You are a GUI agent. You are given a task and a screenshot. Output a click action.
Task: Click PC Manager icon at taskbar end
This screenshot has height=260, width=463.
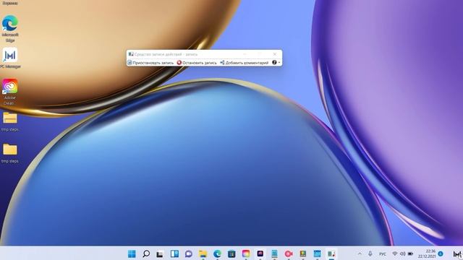click(457, 253)
